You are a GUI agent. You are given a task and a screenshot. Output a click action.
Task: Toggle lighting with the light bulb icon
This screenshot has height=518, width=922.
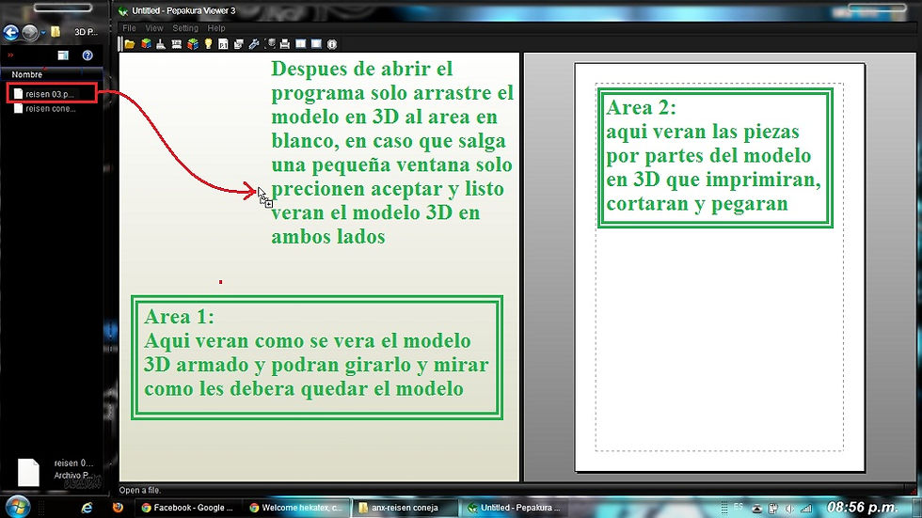(208, 44)
